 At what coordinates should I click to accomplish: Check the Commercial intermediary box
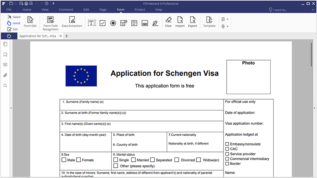tap(227, 159)
